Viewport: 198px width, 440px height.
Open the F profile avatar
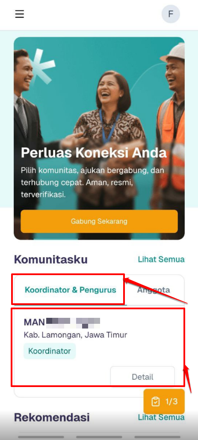tap(171, 14)
